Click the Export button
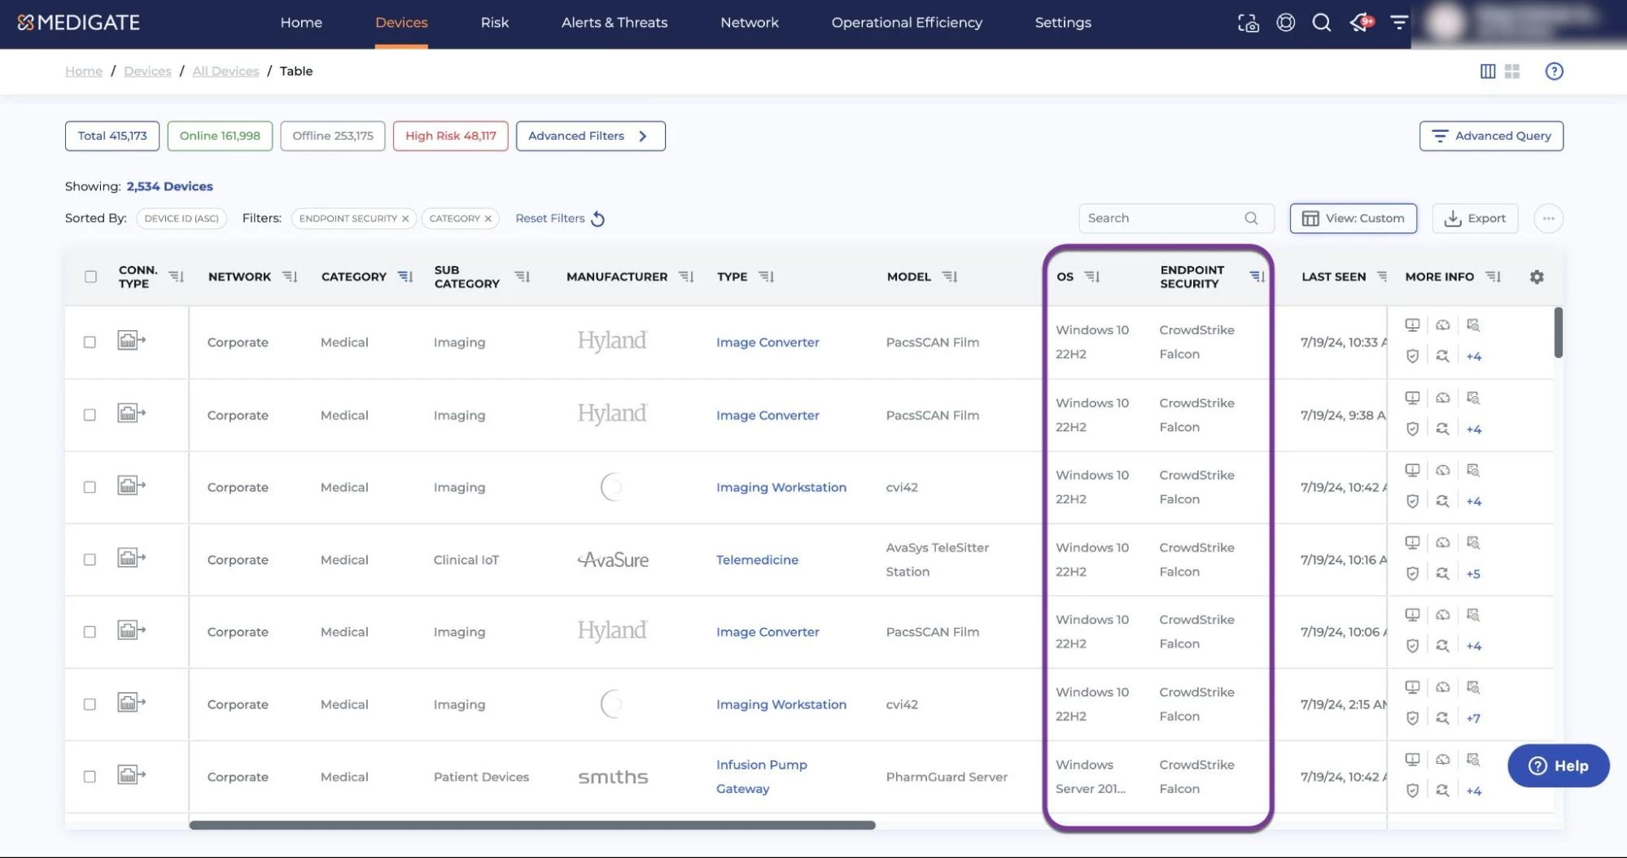Viewport: 1627px width, 858px height. (x=1475, y=219)
